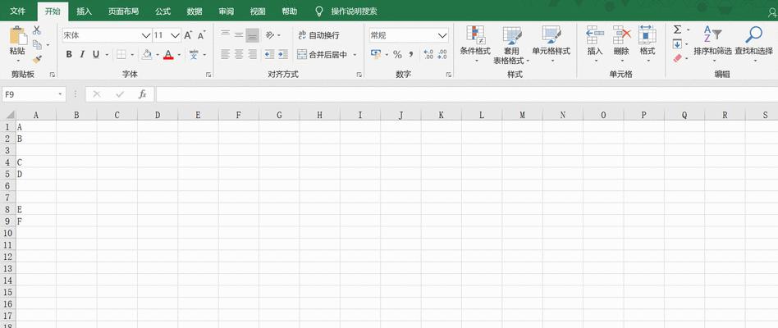Click the phonetic guide (文) icon
Screen dimensions: 778x328
pos(194,54)
